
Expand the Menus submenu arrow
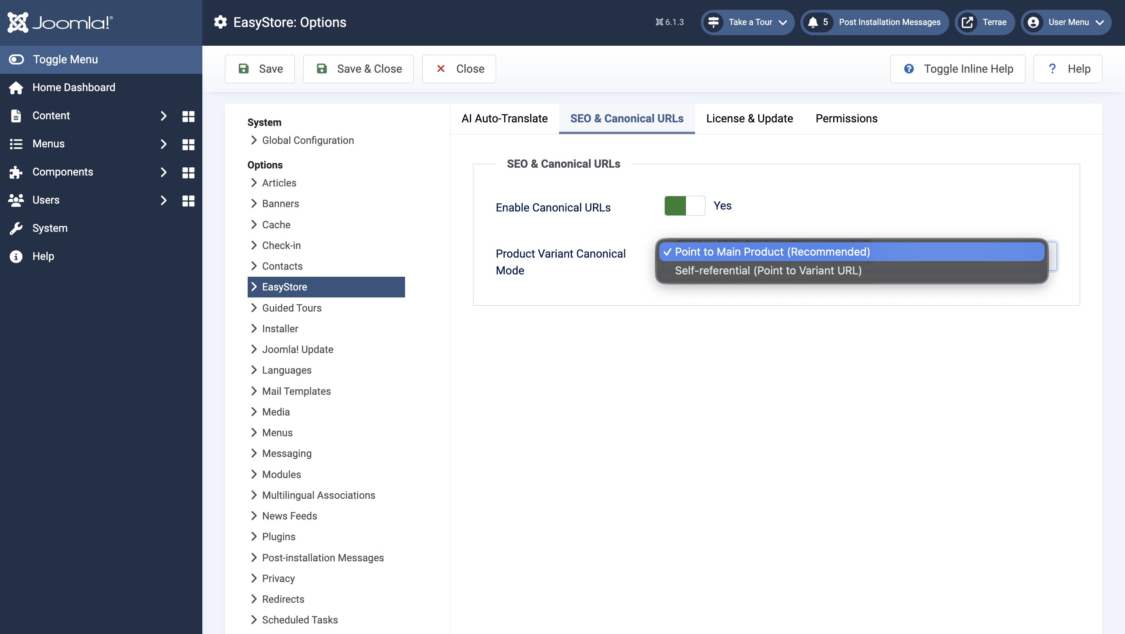click(163, 144)
